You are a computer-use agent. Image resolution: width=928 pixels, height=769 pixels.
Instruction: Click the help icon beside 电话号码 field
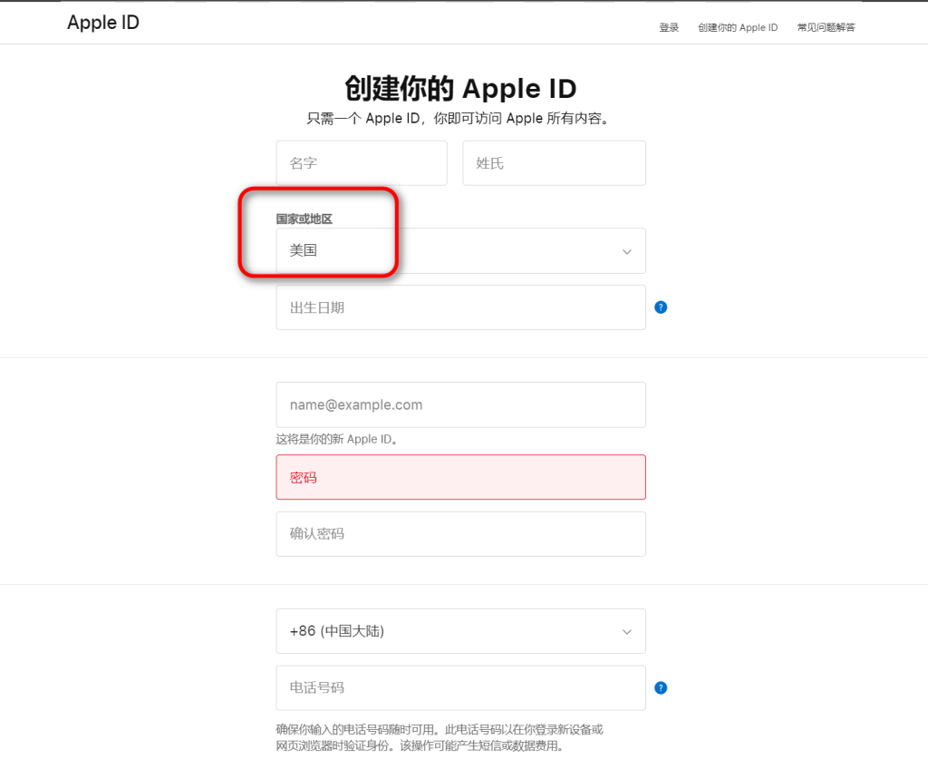[x=661, y=687]
